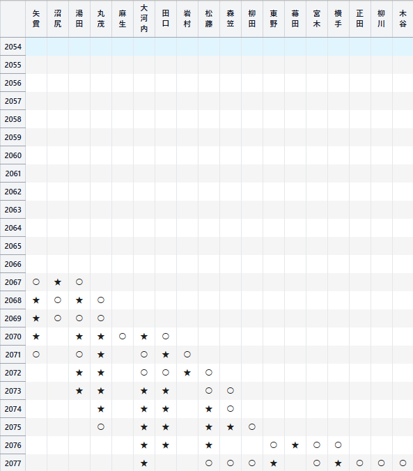Click the star for 田口 in row 2071
This screenshot has height=471, width=413.
(166, 355)
